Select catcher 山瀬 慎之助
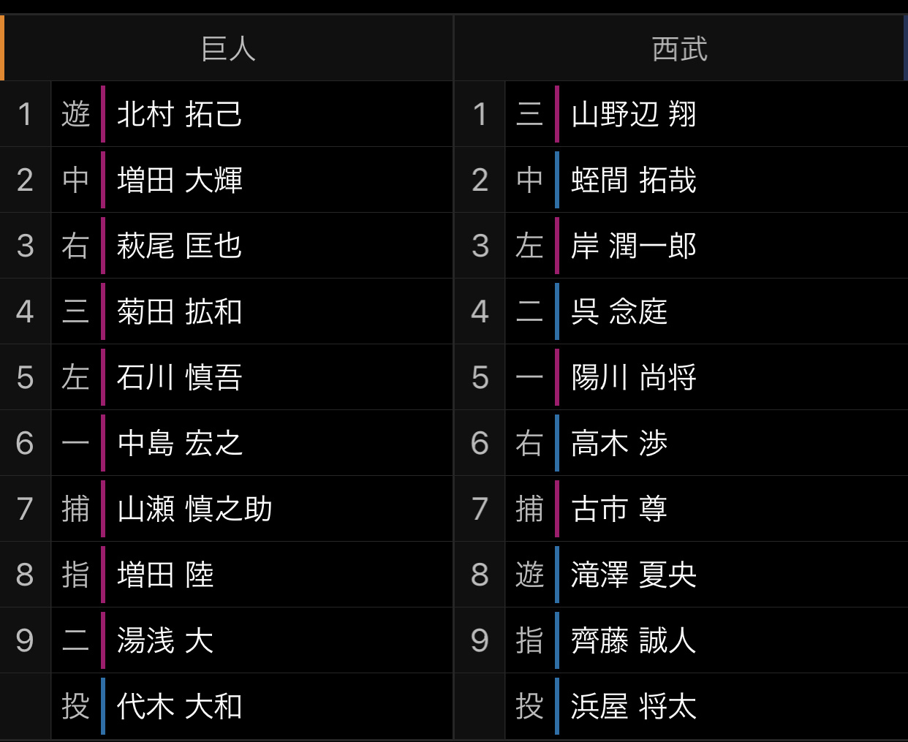 [194, 509]
